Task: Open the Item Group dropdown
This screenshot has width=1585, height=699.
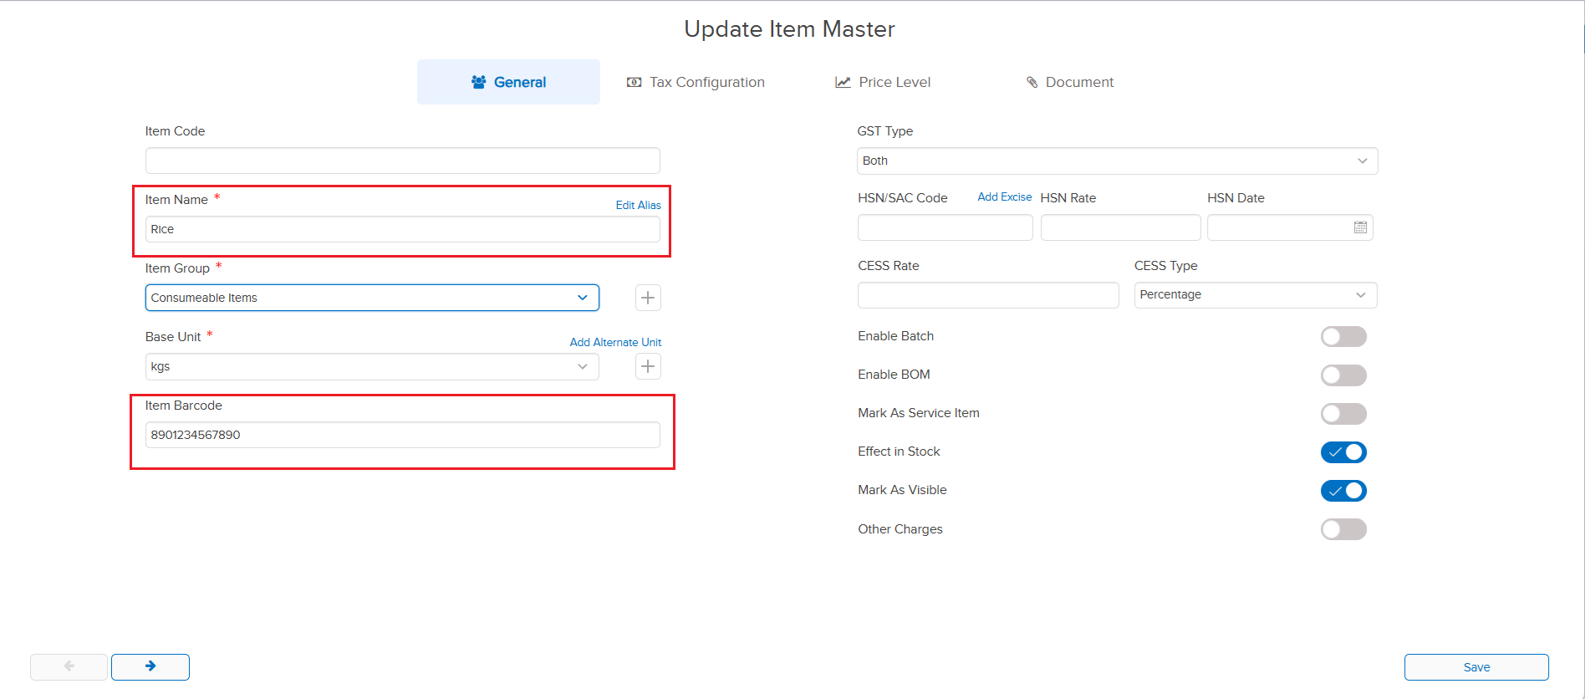Action: click(372, 298)
